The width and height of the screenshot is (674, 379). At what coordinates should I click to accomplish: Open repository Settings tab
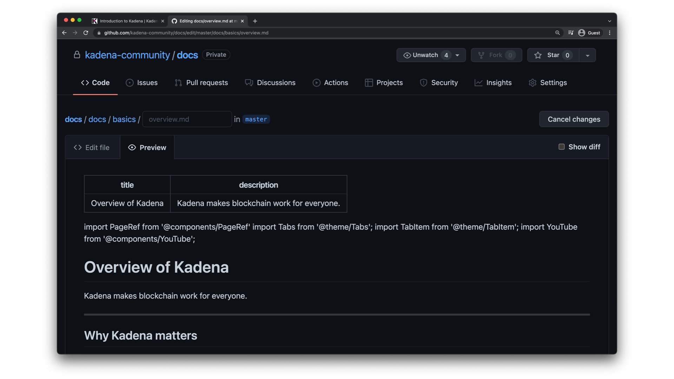548,82
